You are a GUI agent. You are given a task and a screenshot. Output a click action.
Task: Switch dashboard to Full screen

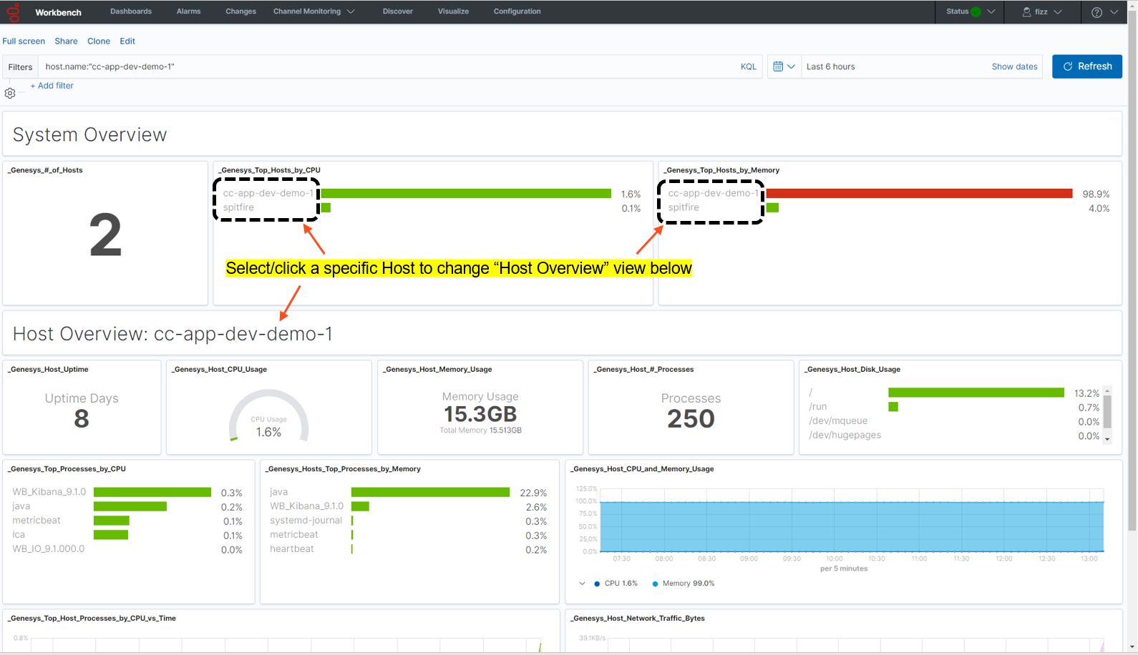[24, 41]
